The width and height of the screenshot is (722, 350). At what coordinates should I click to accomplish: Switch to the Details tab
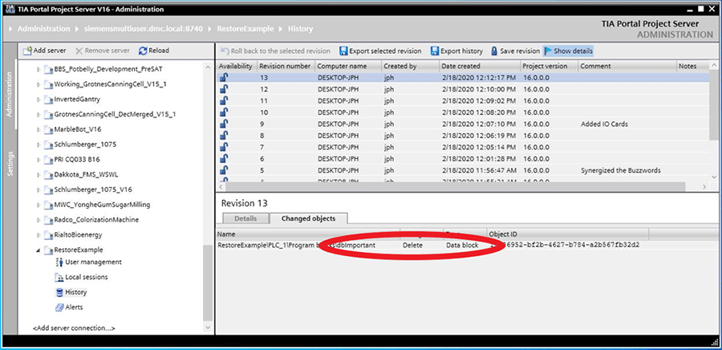pyautogui.click(x=245, y=218)
